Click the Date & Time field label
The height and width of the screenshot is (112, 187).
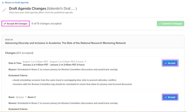coord(15,63)
